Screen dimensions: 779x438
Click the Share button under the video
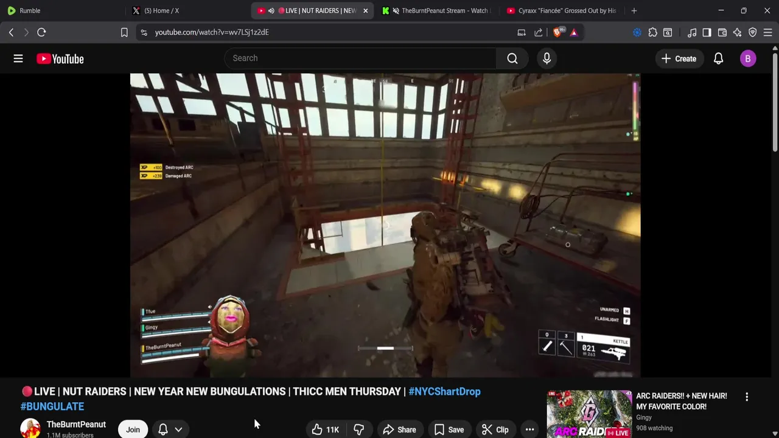tap(399, 429)
